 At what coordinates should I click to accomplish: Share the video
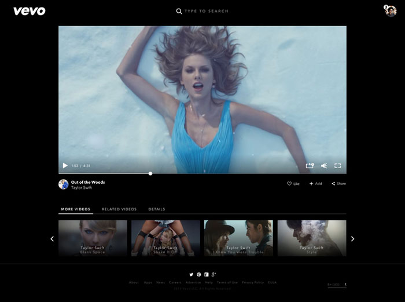pyautogui.click(x=338, y=184)
